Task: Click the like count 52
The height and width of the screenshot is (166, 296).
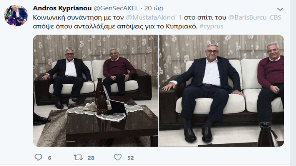Action: [x=130, y=158]
